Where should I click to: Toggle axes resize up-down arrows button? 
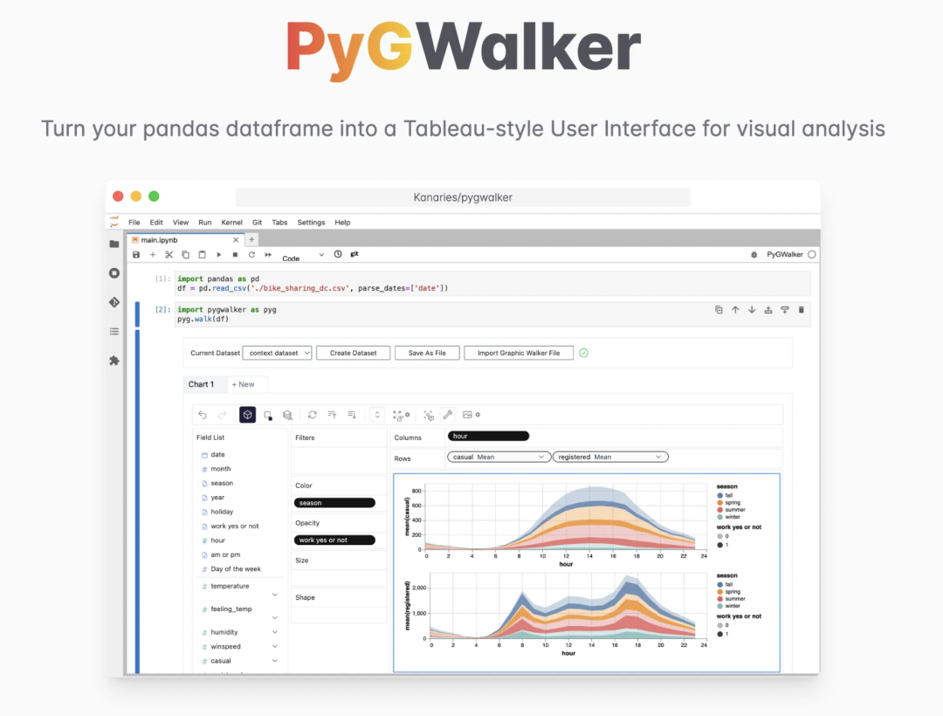377,415
